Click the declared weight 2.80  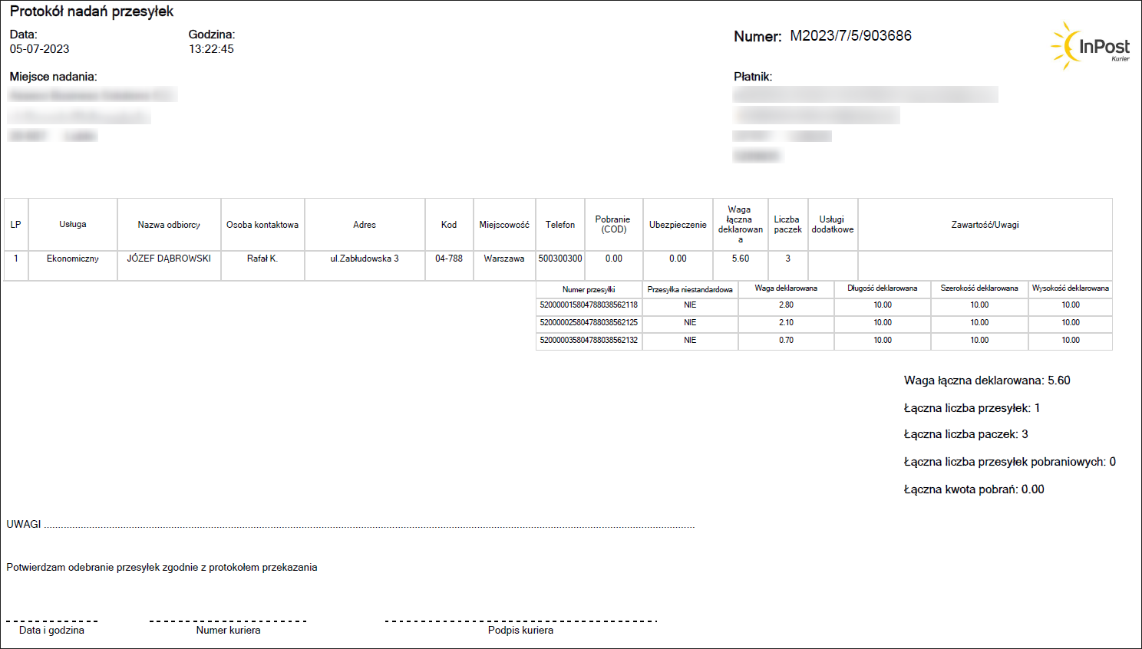786,305
